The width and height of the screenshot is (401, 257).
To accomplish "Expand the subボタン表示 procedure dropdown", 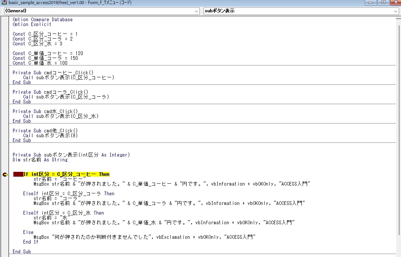I will pyautogui.click(x=396, y=11).
